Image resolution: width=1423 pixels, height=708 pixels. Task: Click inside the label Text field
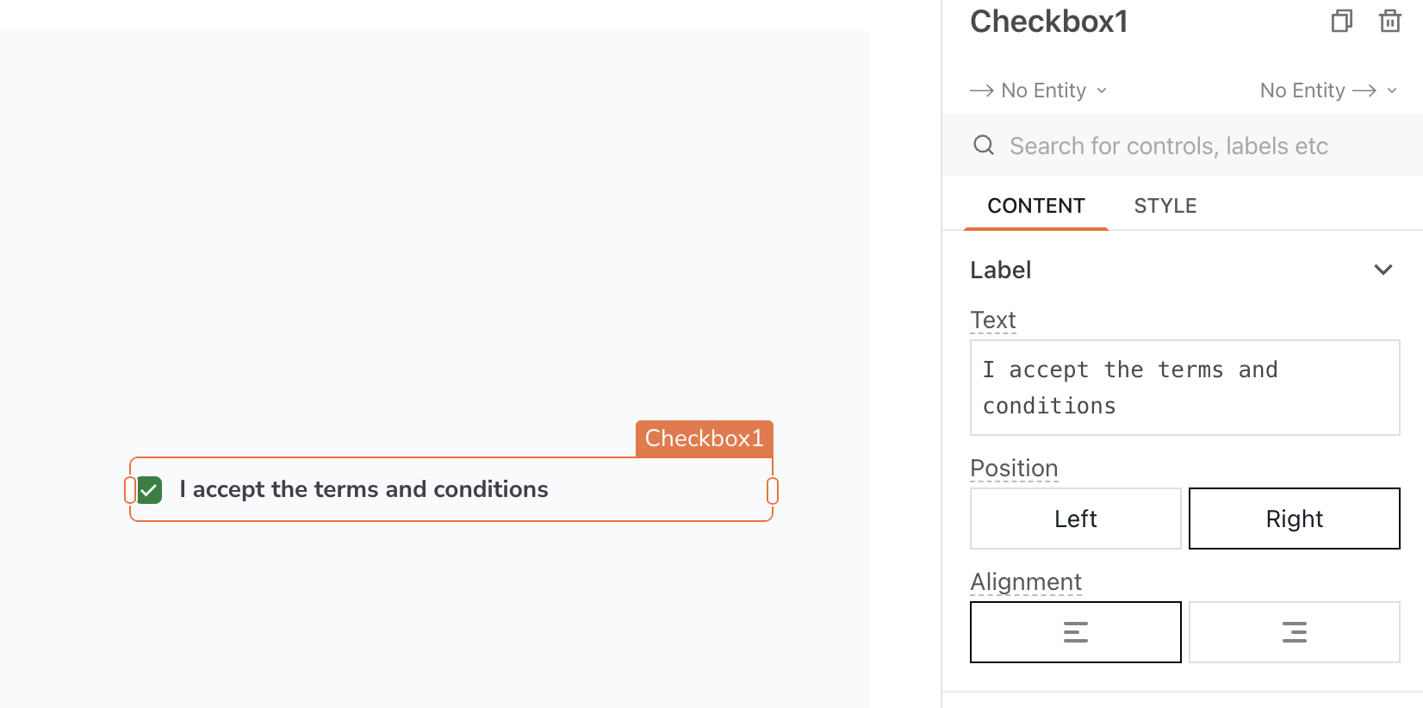(1184, 387)
